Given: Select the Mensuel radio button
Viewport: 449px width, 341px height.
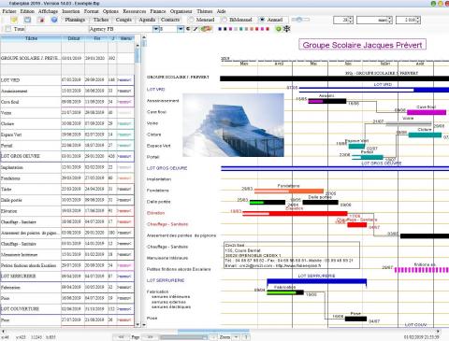Looking at the screenshot, I should click(x=191, y=20).
